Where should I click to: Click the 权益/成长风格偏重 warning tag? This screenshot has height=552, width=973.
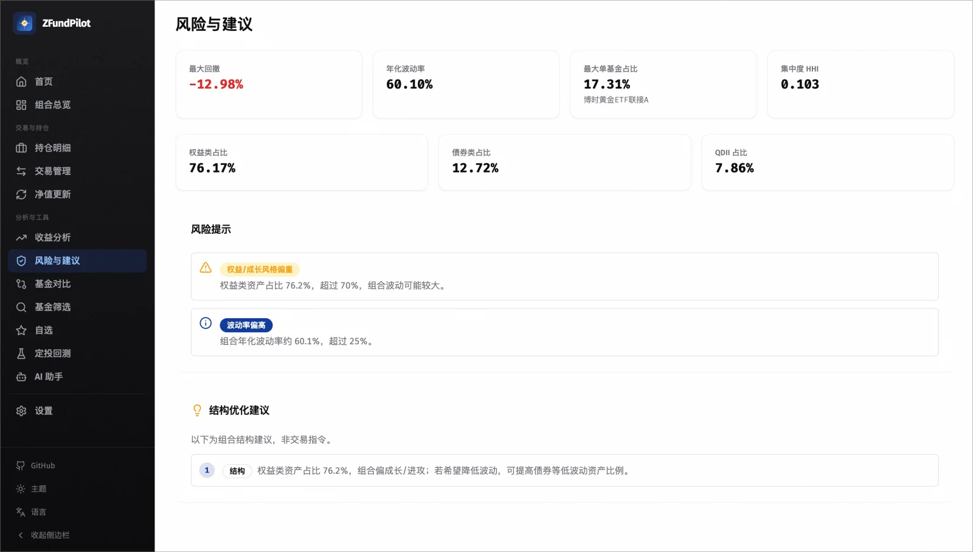(x=260, y=269)
